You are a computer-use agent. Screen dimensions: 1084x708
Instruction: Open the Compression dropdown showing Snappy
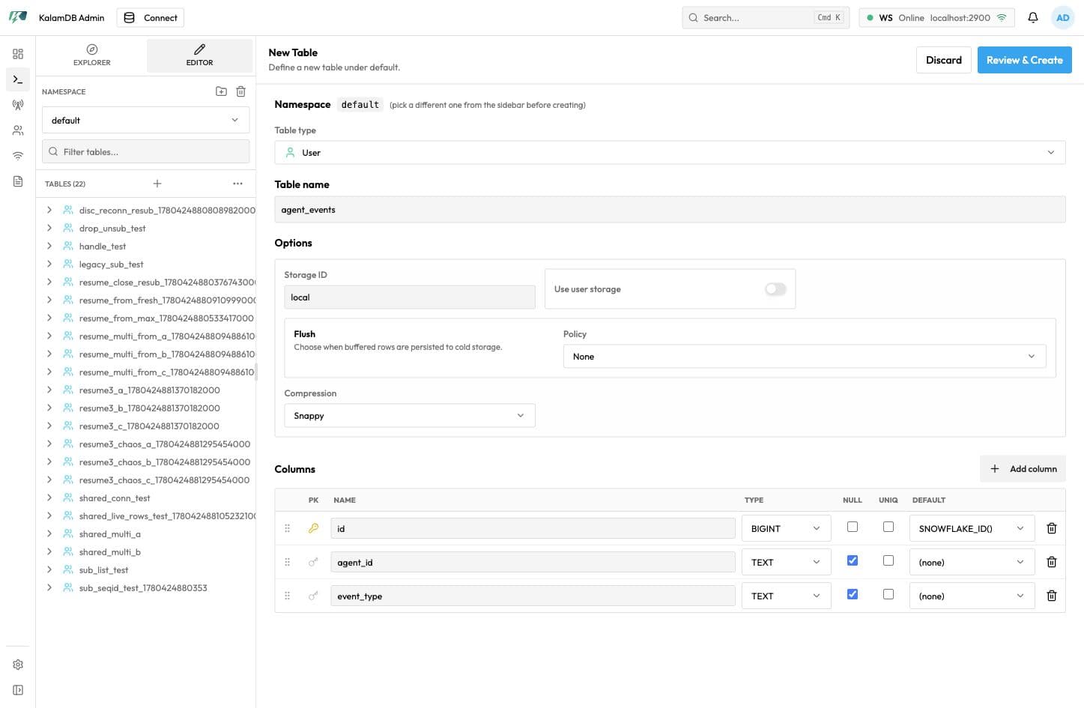tap(409, 416)
